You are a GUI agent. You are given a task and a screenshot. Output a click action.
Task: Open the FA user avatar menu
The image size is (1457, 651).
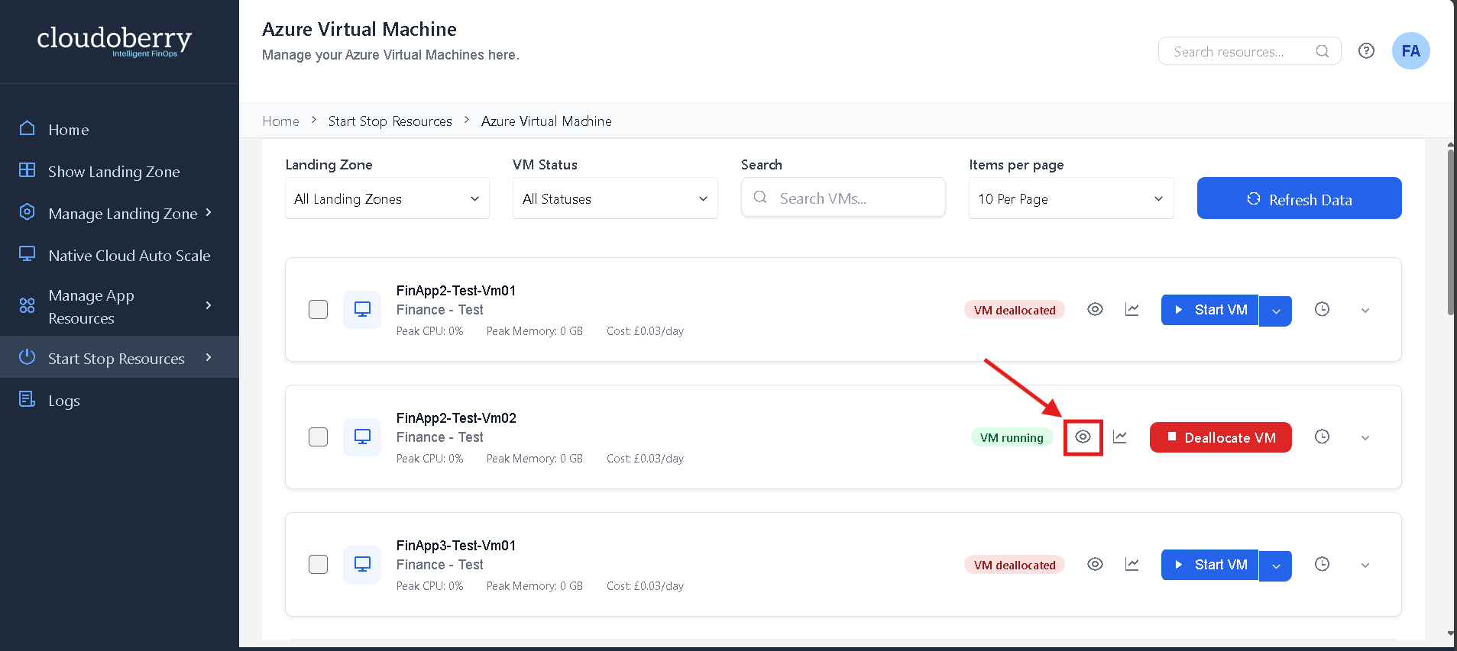coord(1410,51)
